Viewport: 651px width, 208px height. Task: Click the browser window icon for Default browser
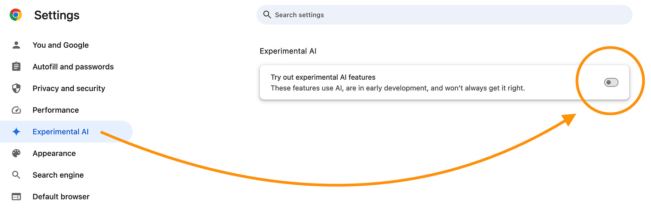(16, 196)
